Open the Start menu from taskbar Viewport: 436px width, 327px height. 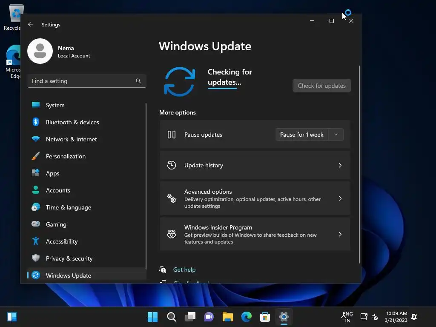pyautogui.click(x=152, y=317)
